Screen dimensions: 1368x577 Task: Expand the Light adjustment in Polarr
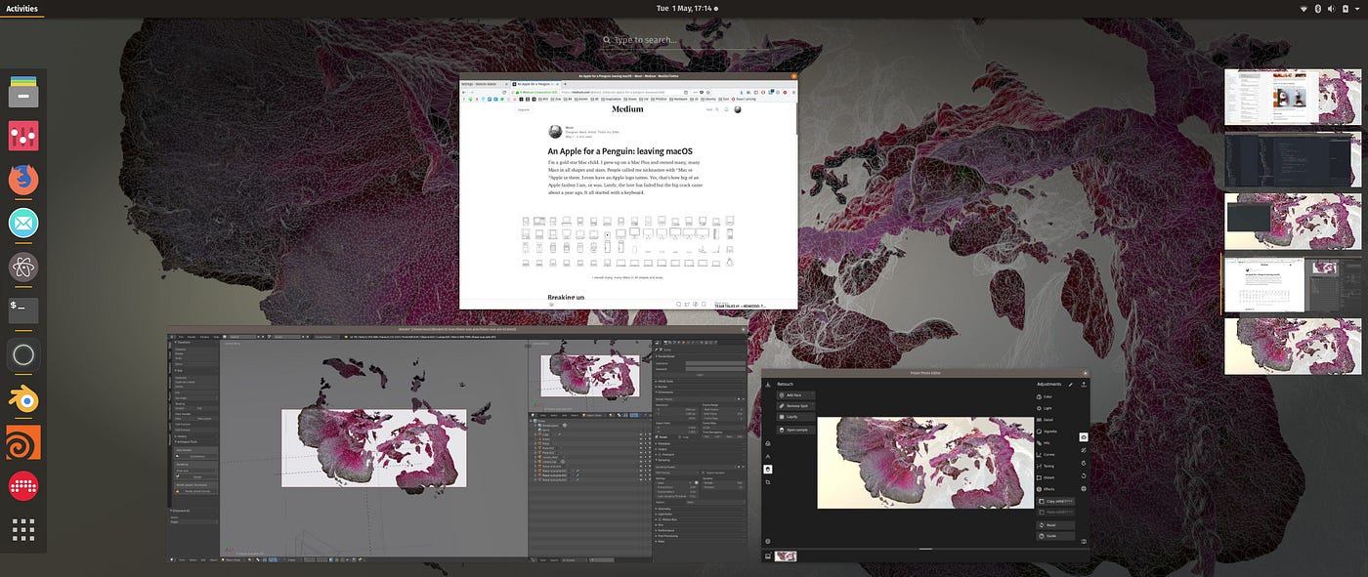coord(1045,408)
